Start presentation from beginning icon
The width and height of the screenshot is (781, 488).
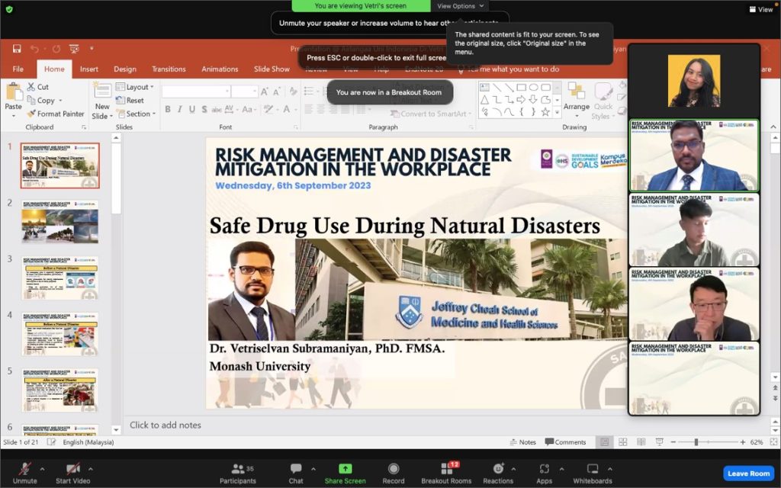[x=74, y=48]
